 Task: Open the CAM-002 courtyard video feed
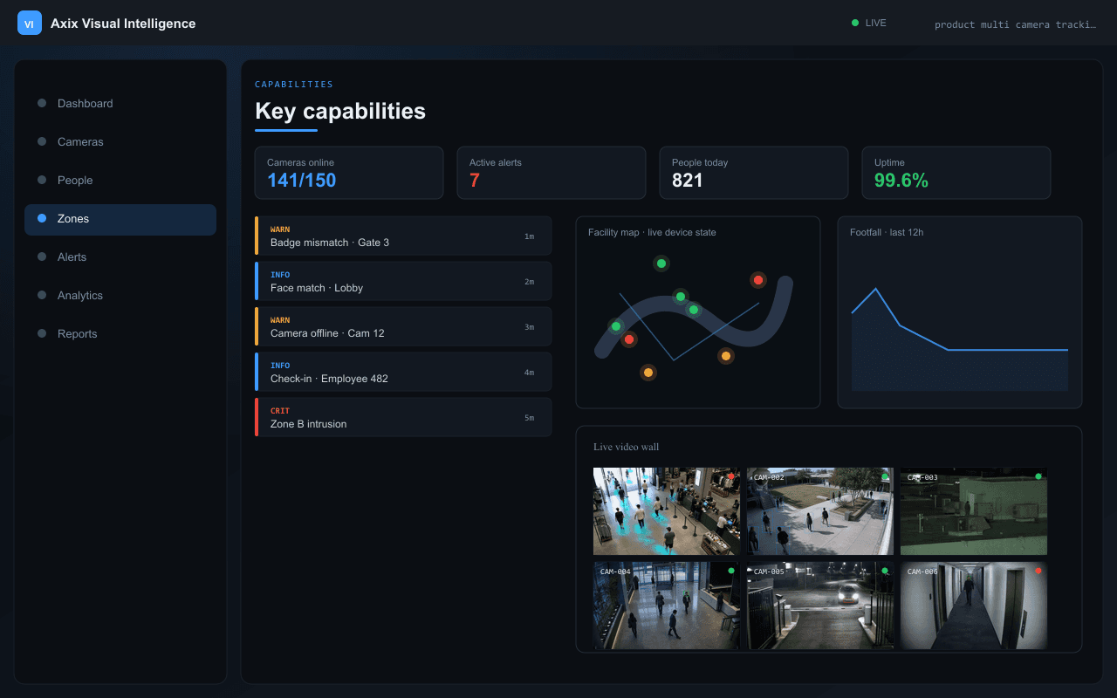click(820, 511)
